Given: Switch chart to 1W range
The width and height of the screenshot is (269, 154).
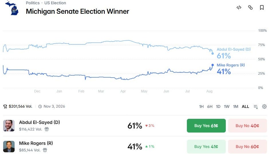Looking at the screenshot, I should (x=227, y=106).
